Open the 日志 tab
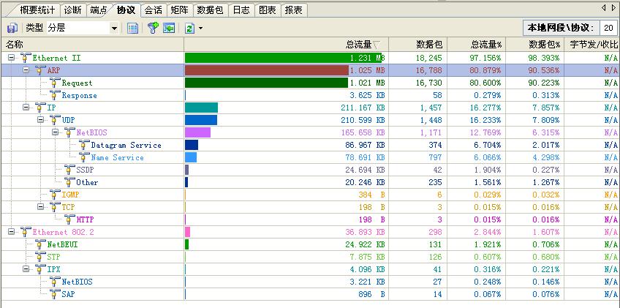Viewport: 620px width, 308px height. 241,10
